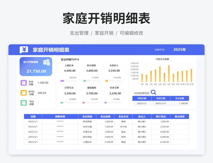Click the 支出金额 table column header
Image resolution: width=213 pixels, height=163 pixels.
pyautogui.click(x=105, y=116)
